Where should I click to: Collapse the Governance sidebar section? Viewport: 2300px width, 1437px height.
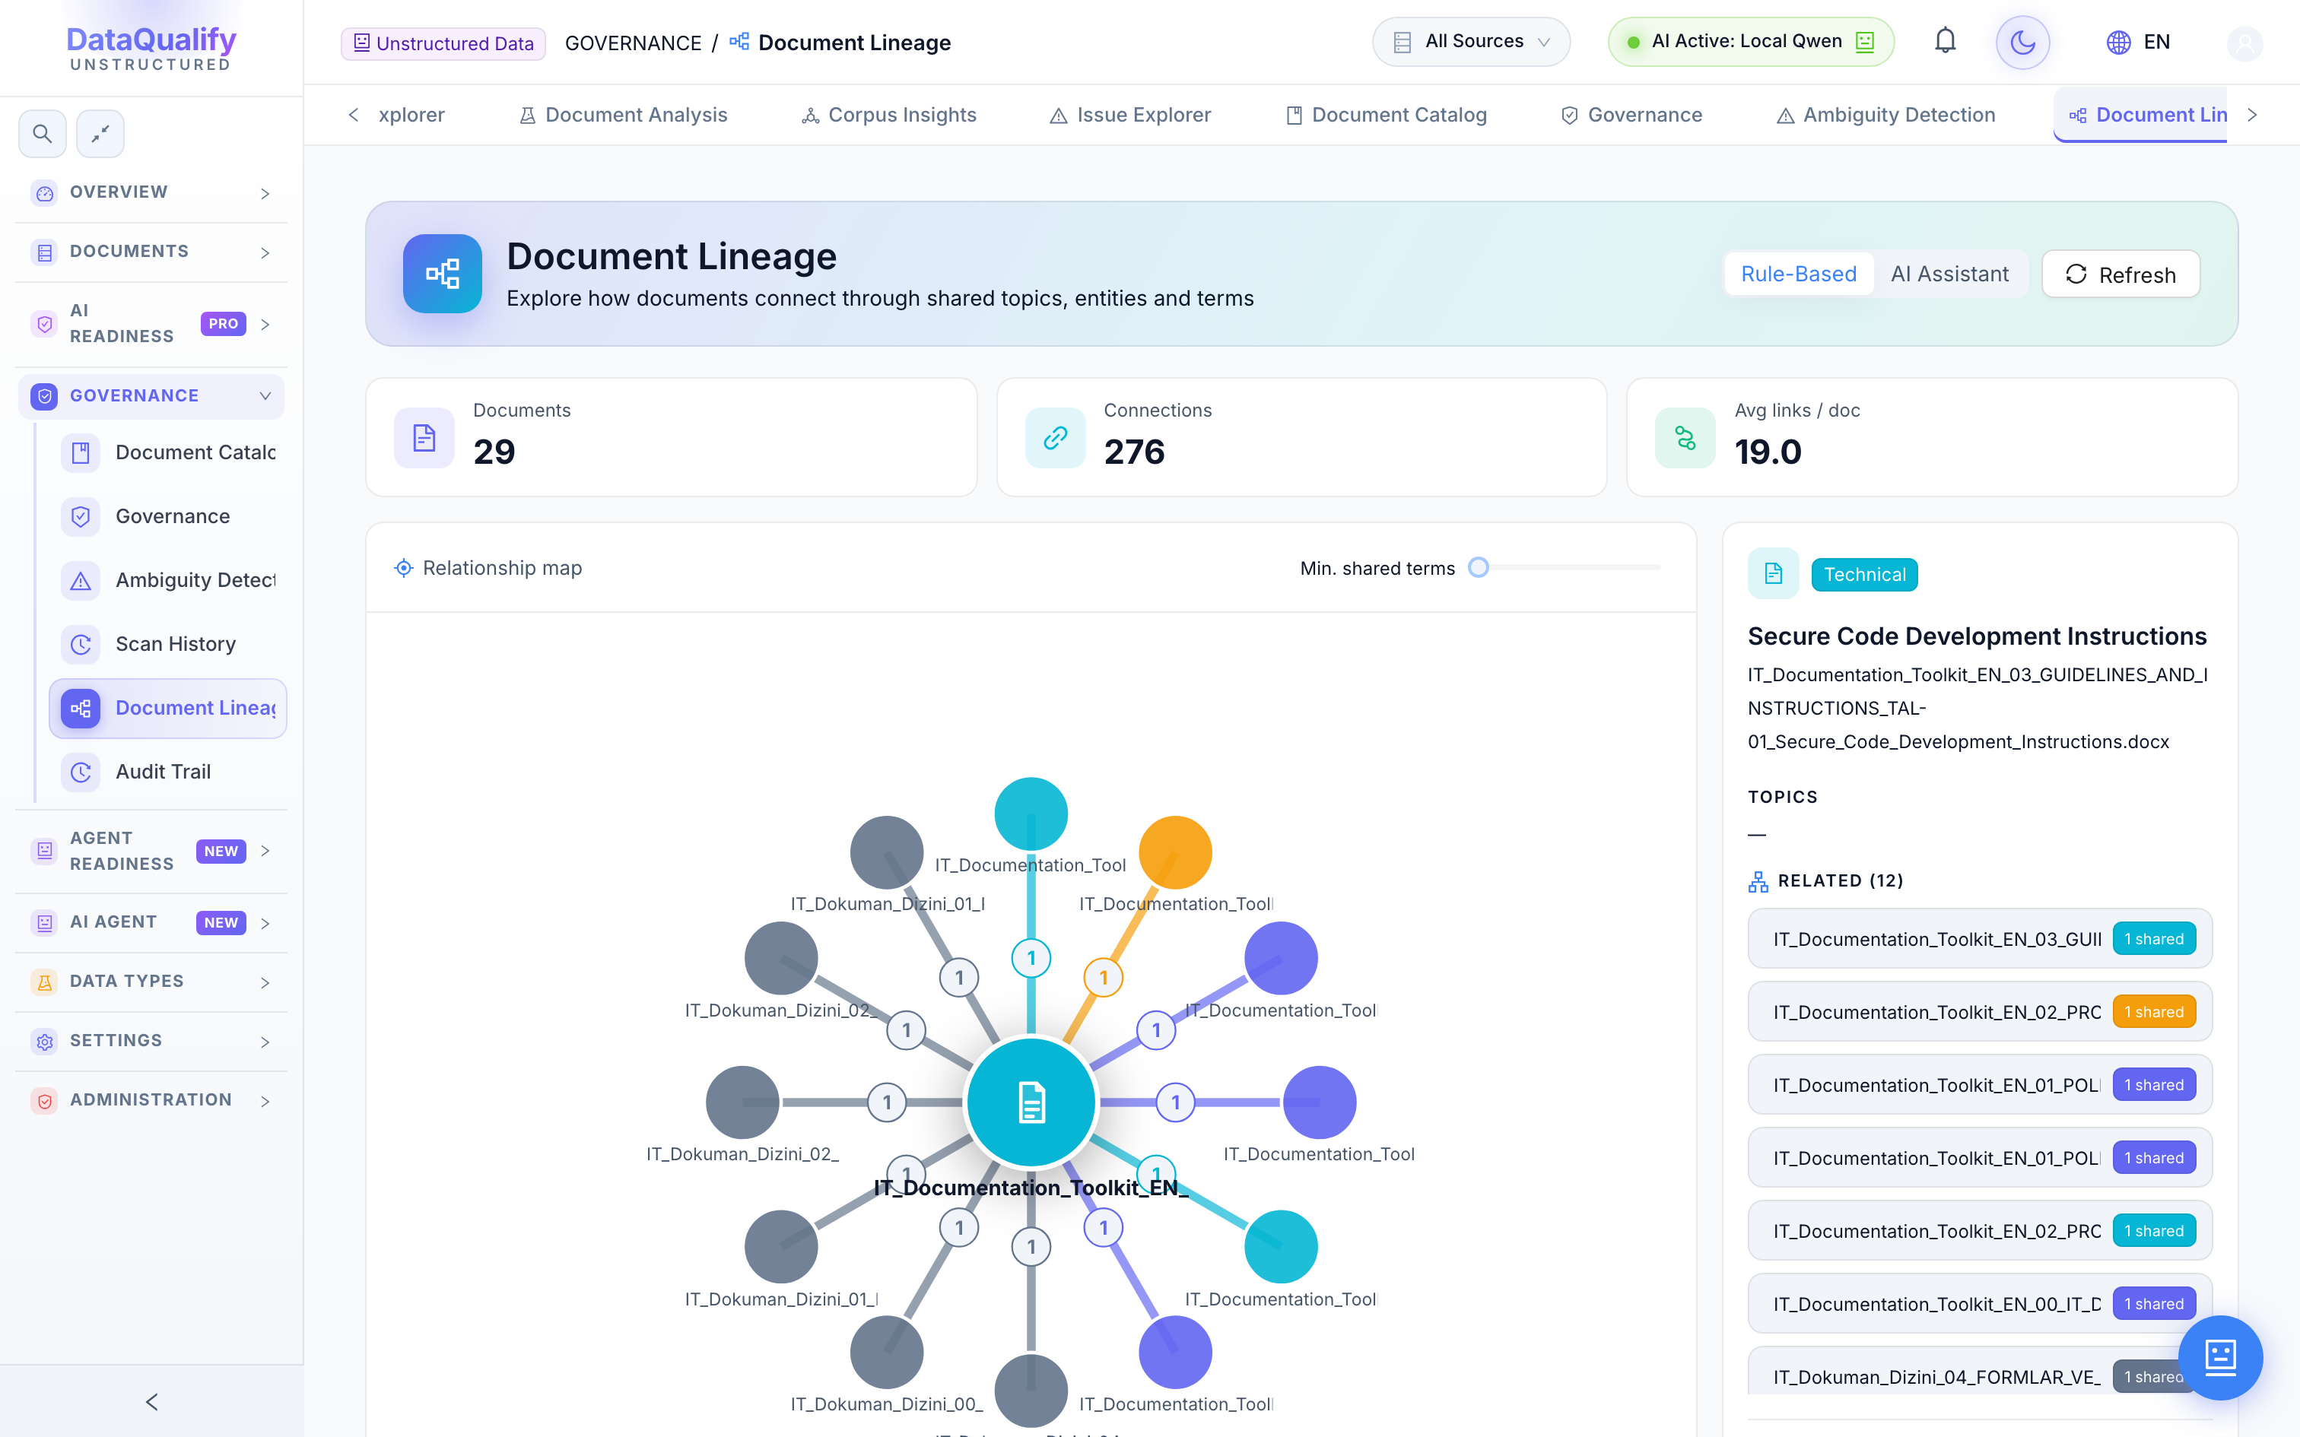151,396
